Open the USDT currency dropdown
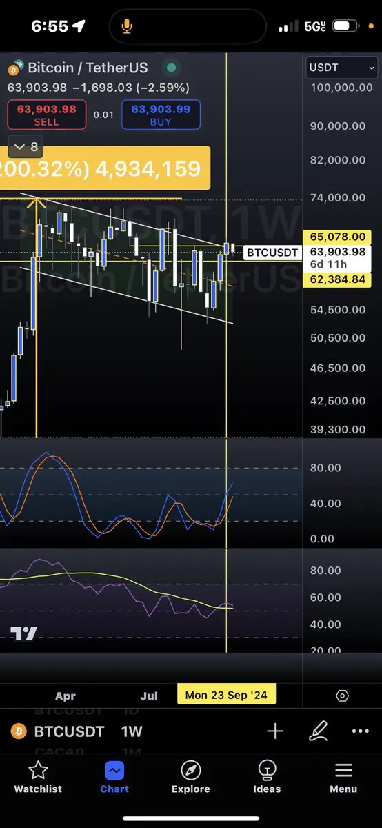Viewport: 382px width, 828px height. point(342,68)
